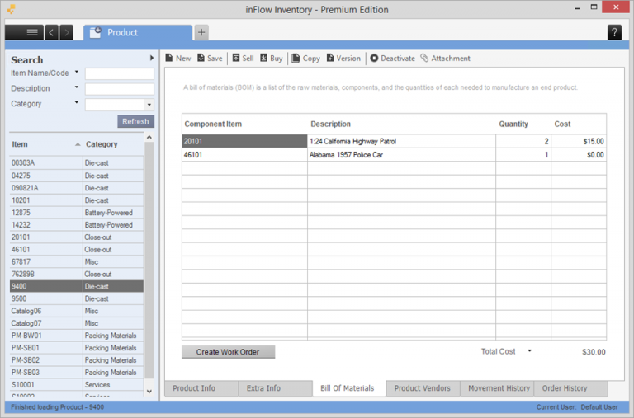634x418 pixels.
Task: Open the main hamburger menu
Action: (32, 32)
